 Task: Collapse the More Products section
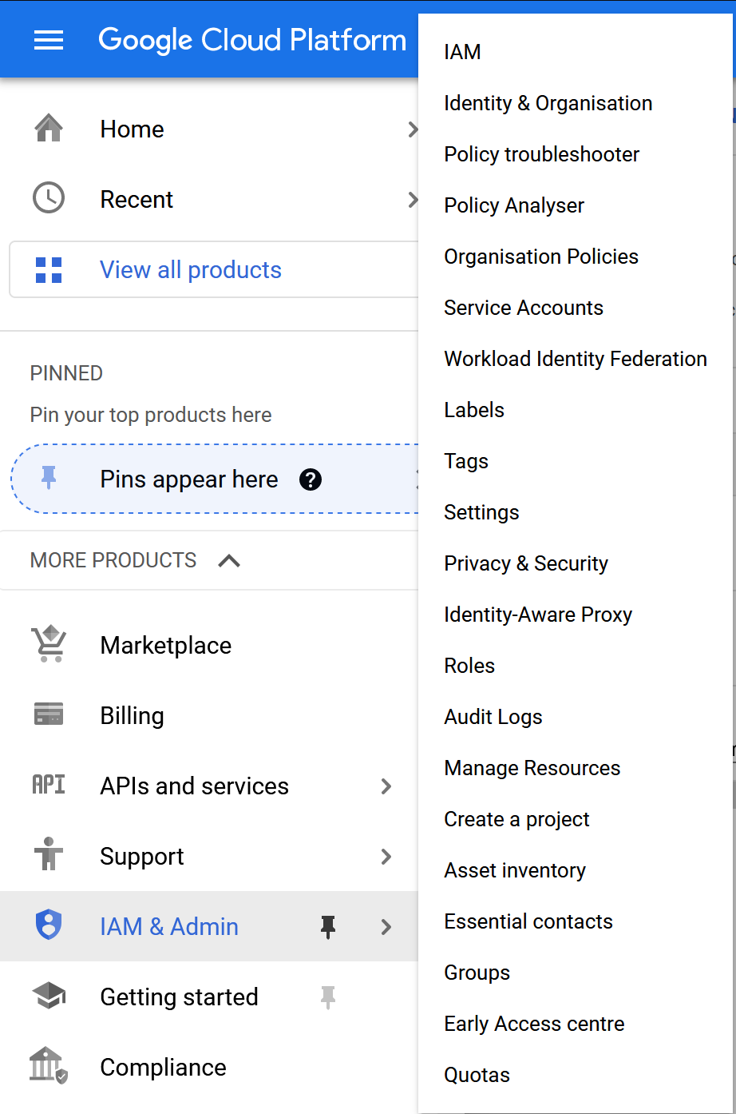click(229, 561)
